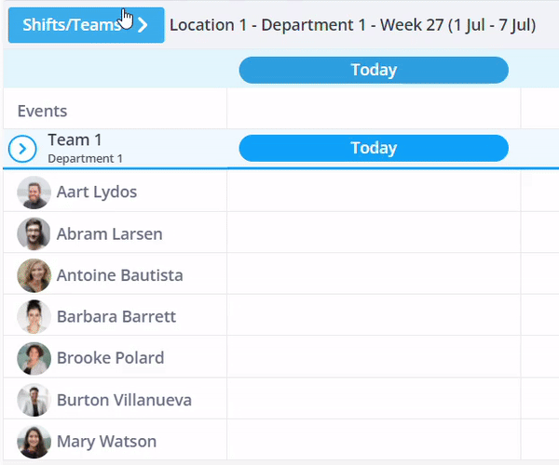Open the employee name Abram Larsen
This screenshot has height=465, width=559.
(x=109, y=234)
